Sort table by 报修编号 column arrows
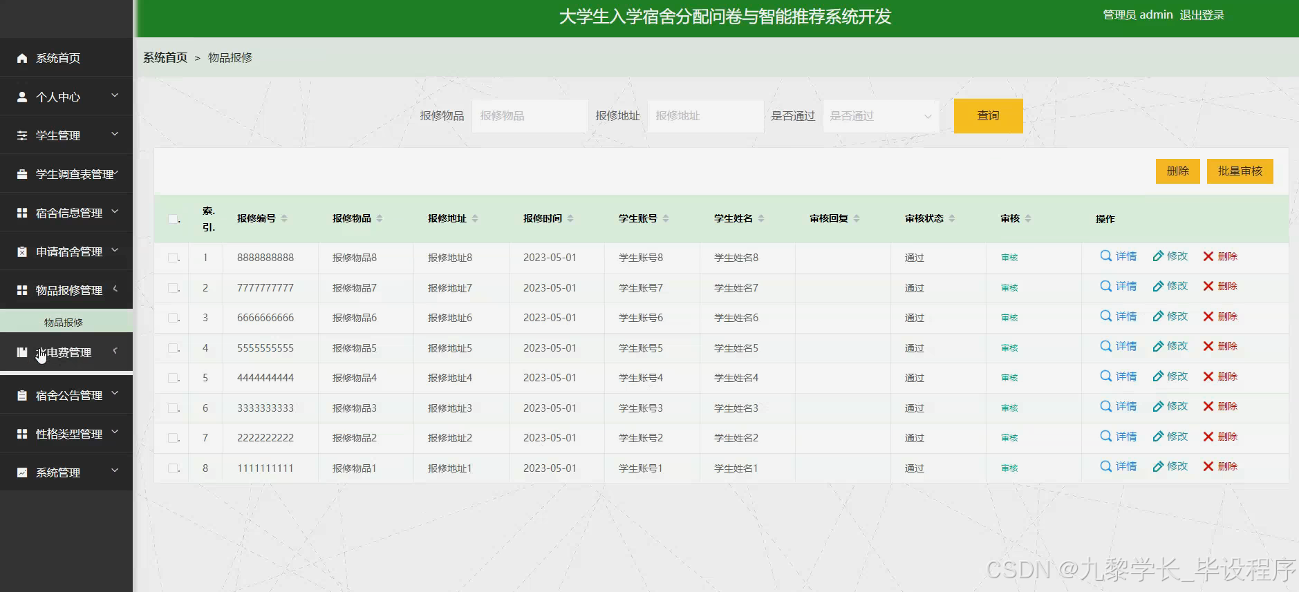The image size is (1299, 592). 284,218
